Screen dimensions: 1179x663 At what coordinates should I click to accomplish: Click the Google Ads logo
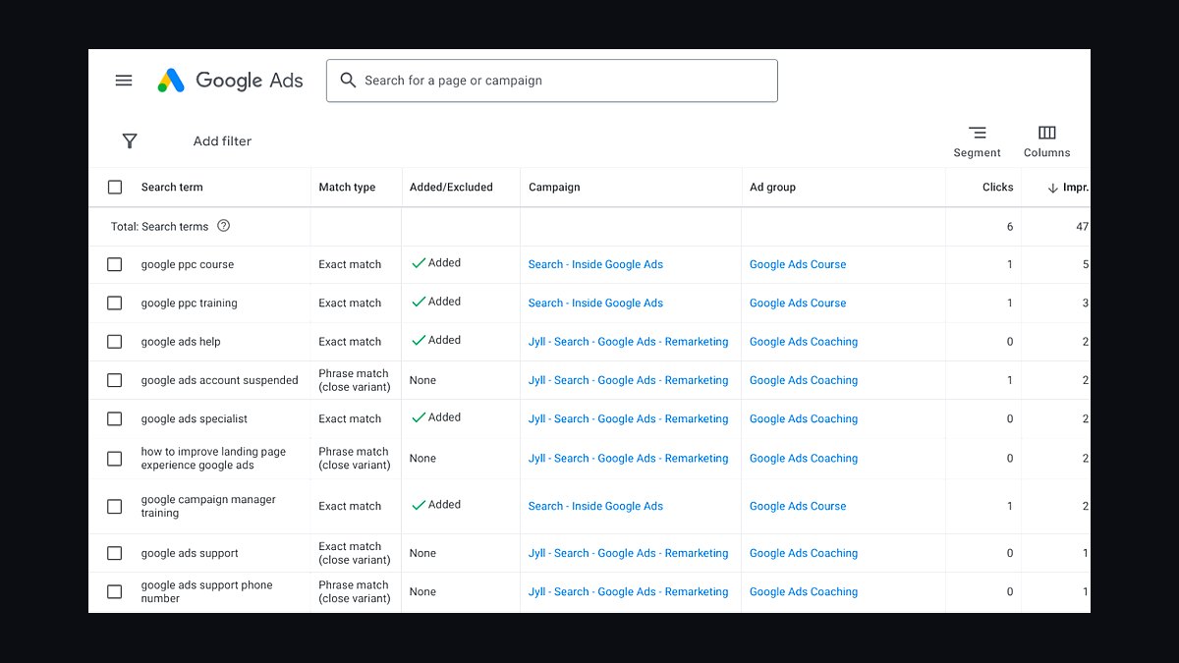pos(230,81)
